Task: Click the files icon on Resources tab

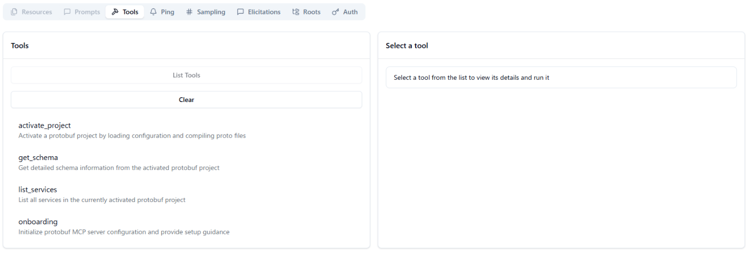Action: [14, 12]
